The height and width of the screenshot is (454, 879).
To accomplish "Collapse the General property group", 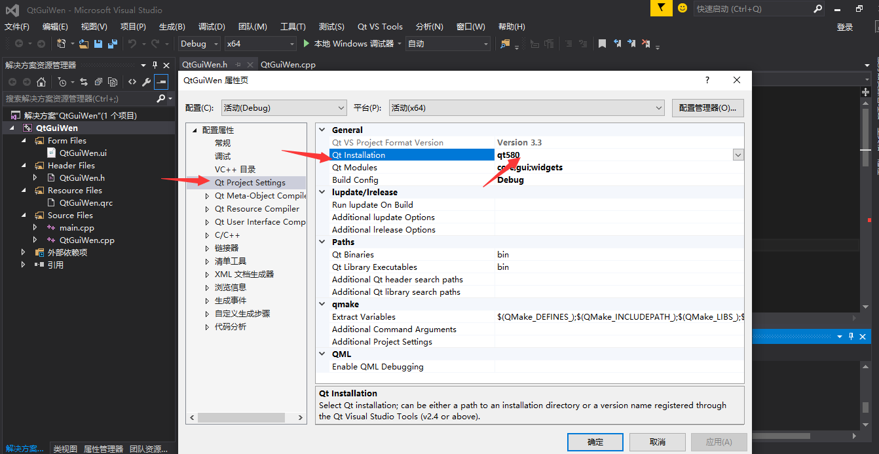I will coord(322,130).
